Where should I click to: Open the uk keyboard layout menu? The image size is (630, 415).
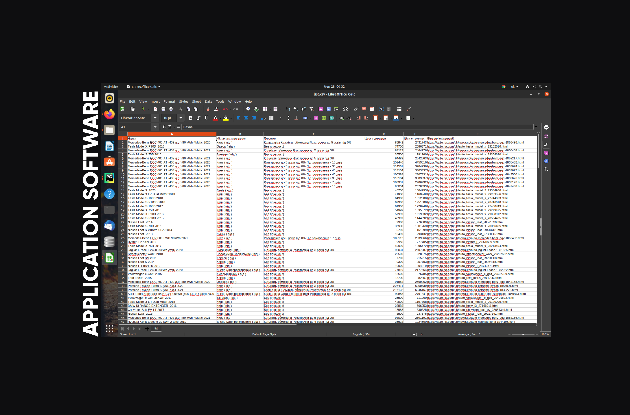point(514,87)
